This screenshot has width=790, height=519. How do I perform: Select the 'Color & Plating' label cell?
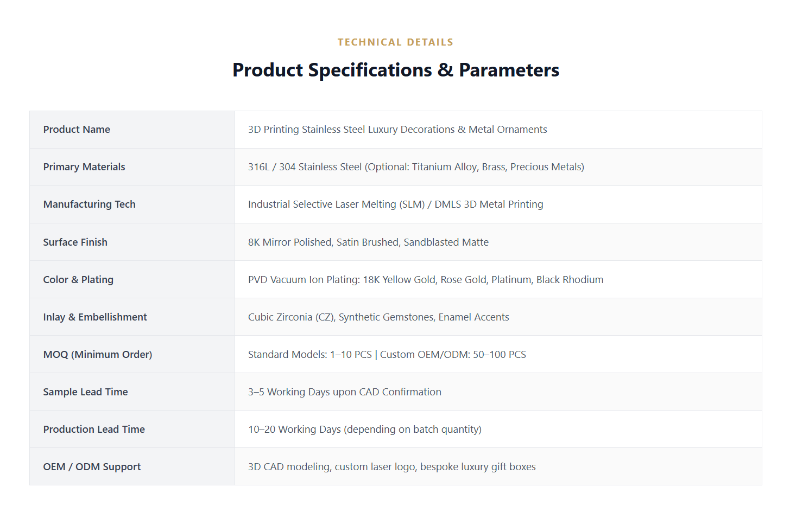point(132,279)
